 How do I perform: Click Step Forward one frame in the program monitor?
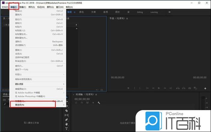pyautogui.click(x=165, y=88)
